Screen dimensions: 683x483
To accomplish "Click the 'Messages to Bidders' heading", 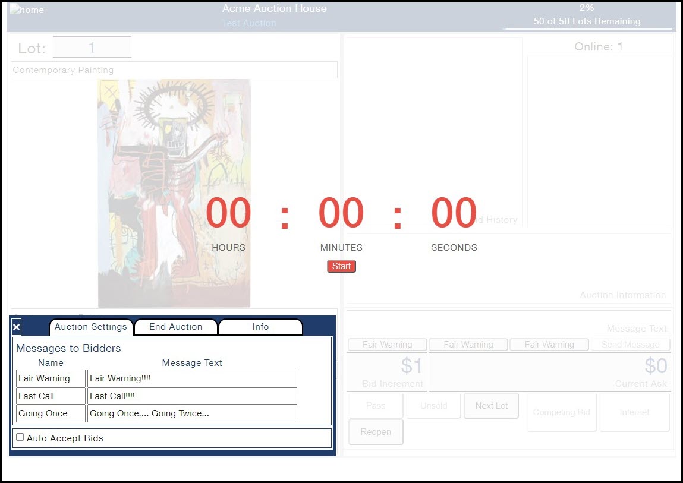I will click(68, 348).
